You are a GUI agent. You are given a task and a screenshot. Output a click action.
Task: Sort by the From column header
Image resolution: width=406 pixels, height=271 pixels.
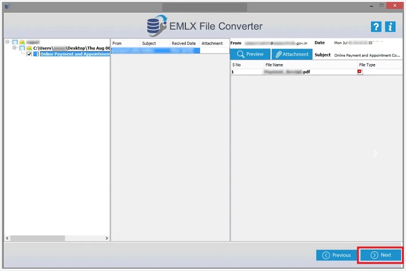tap(126, 43)
